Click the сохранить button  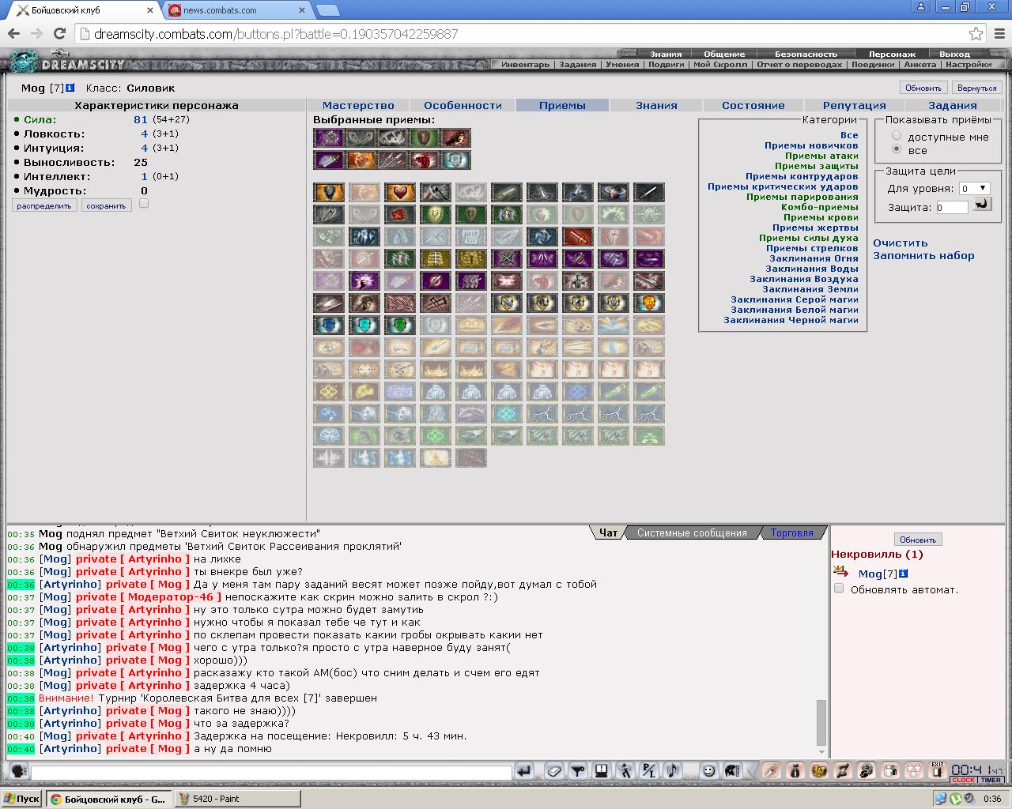point(106,205)
